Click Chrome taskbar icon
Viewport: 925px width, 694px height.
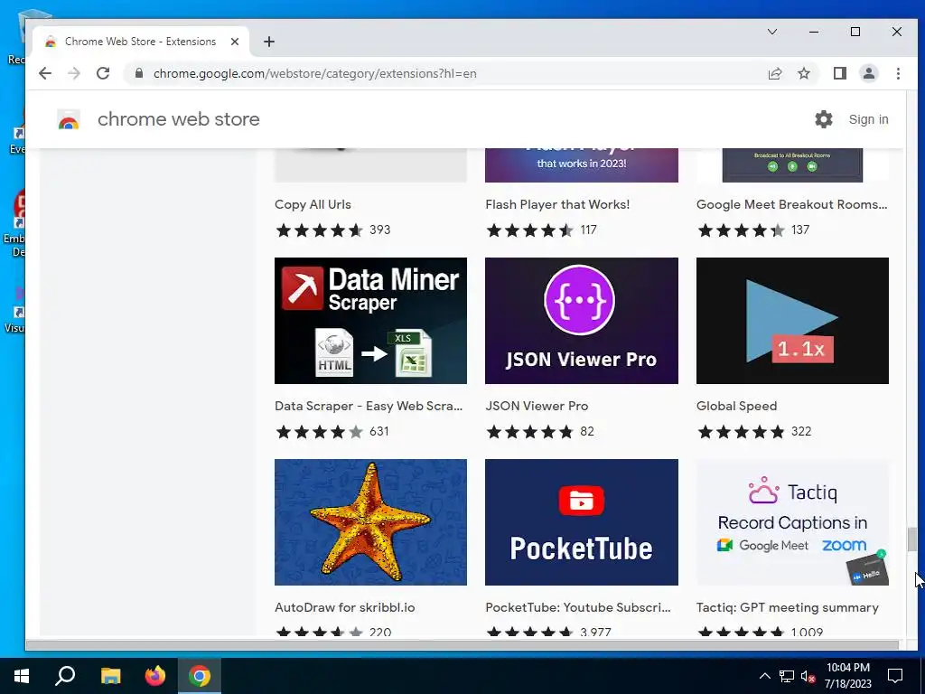200,676
